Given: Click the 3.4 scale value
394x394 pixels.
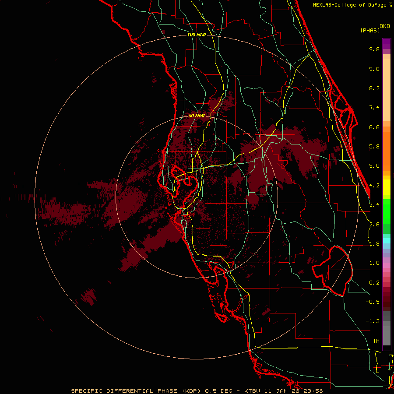Looking at the screenshot, I should (374, 204).
